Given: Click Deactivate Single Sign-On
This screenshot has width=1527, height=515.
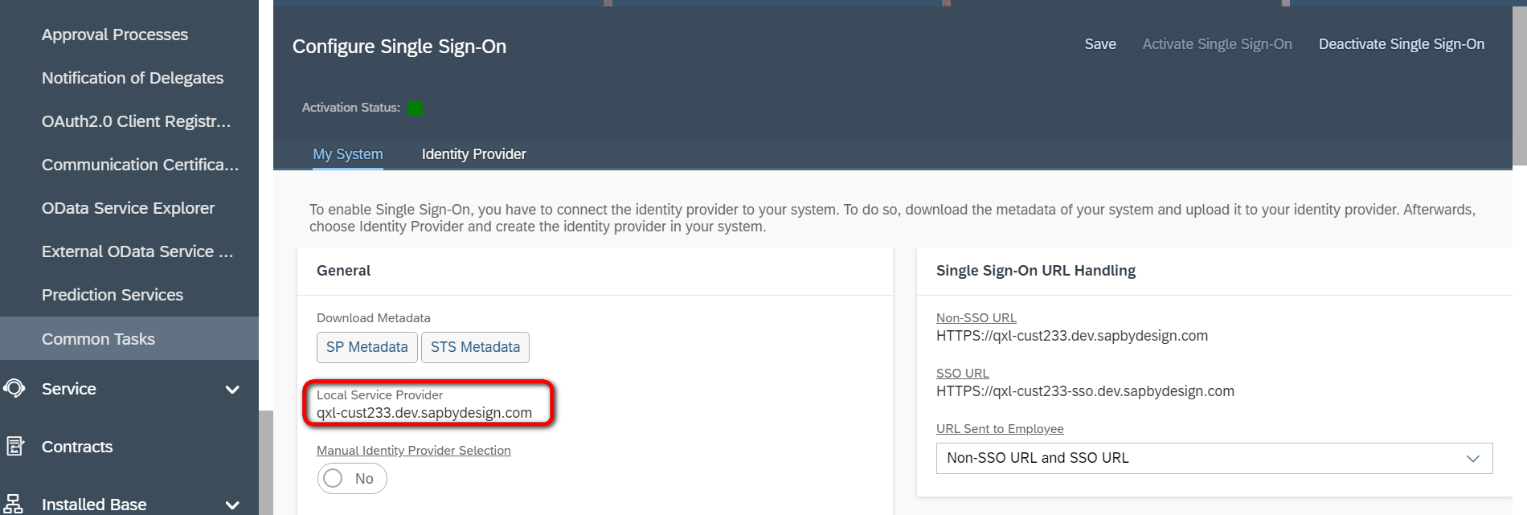Looking at the screenshot, I should [x=1401, y=44].
